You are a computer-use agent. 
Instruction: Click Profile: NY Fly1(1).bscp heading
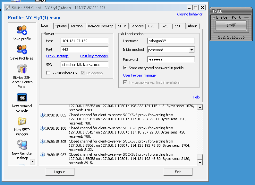click(x=34, y=18)
